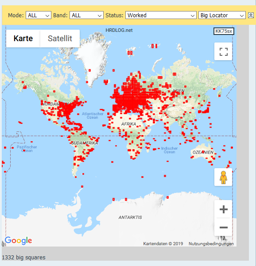
Task: Zoom out with the minus button
Action: click(223, 227)
